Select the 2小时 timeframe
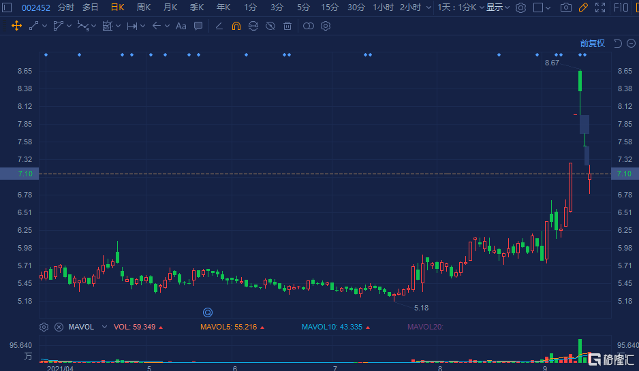The image size is (639, 371). click(x=410, y=7)
